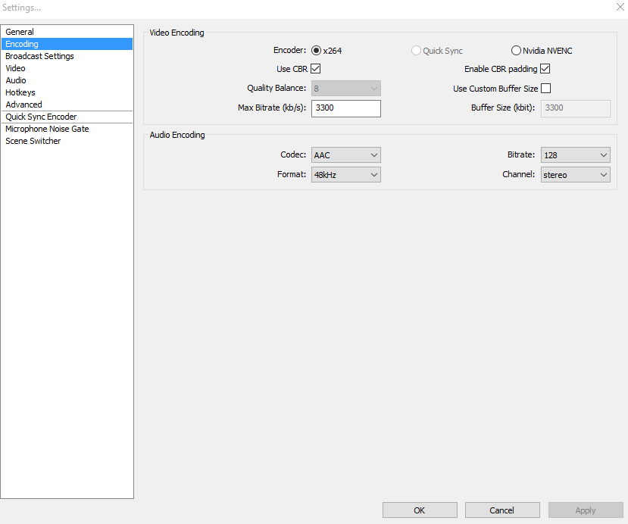Click the OK button
The image size is (628, 524).
click(420, 510)
